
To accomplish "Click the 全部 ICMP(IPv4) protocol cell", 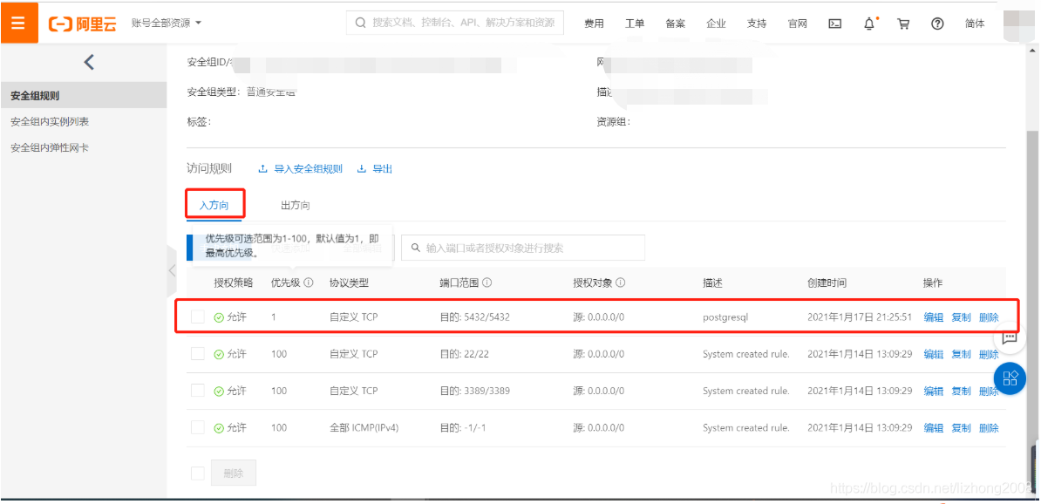I will tap(366, 427).
